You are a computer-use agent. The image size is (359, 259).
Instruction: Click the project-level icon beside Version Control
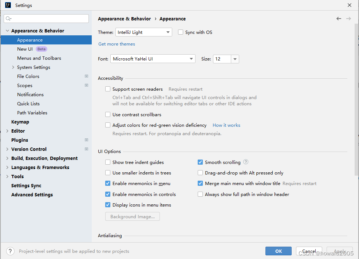86,149
